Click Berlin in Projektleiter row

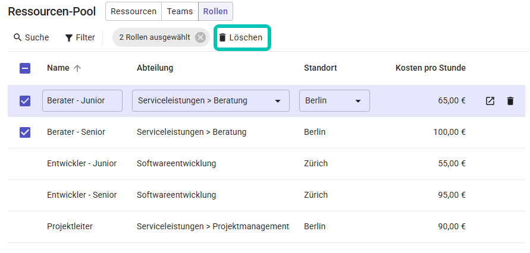[315, 226]
